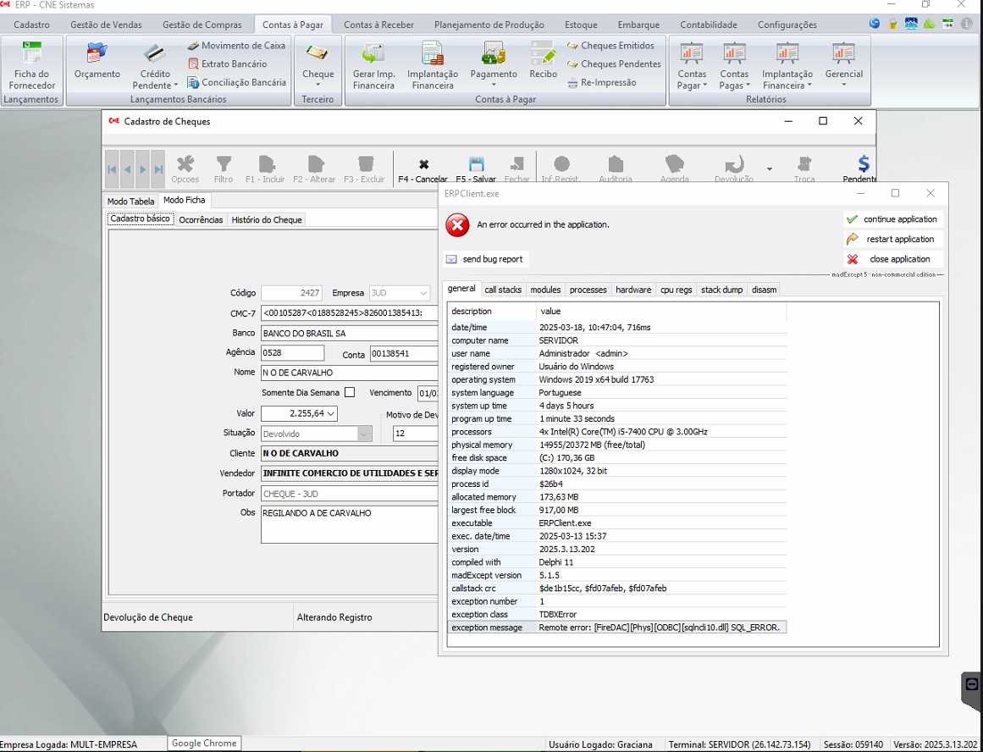
Task: Open the Recibo icon
Action: 543,61
